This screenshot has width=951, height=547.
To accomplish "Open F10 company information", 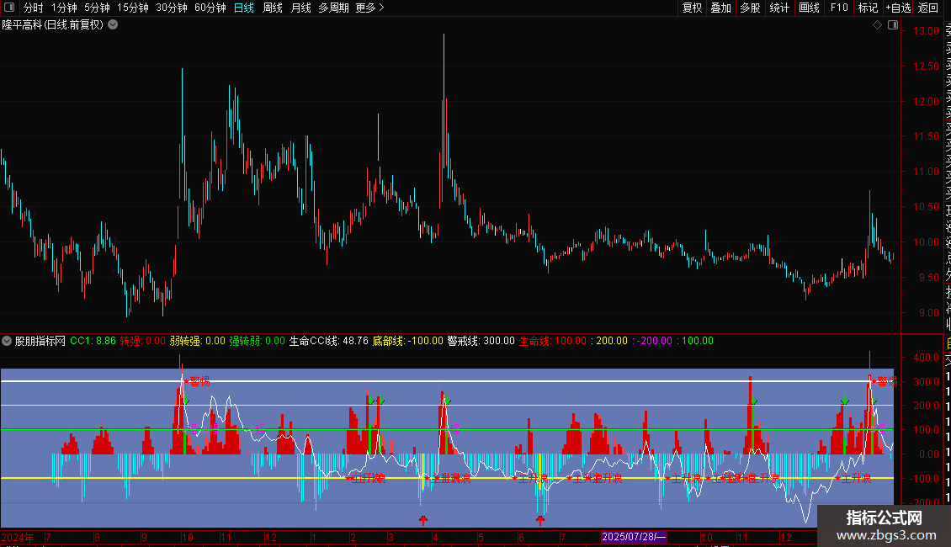I will [x=839, y=8].
